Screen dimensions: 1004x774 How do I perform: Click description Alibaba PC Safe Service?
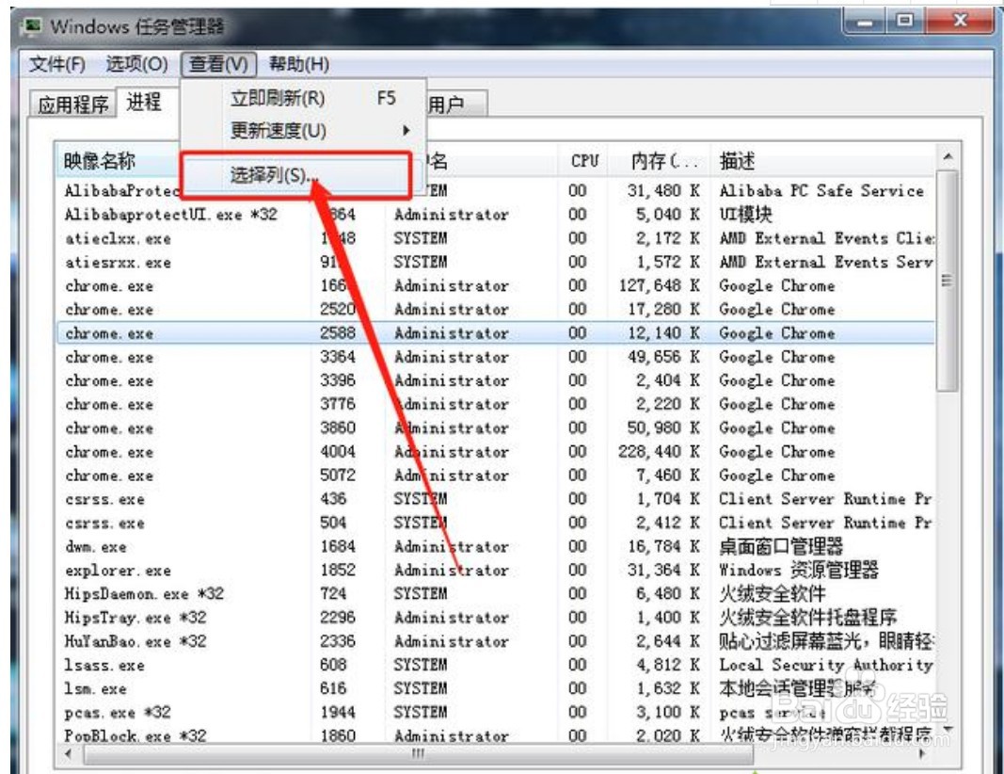pyautogui.click(x=821, y=191)
